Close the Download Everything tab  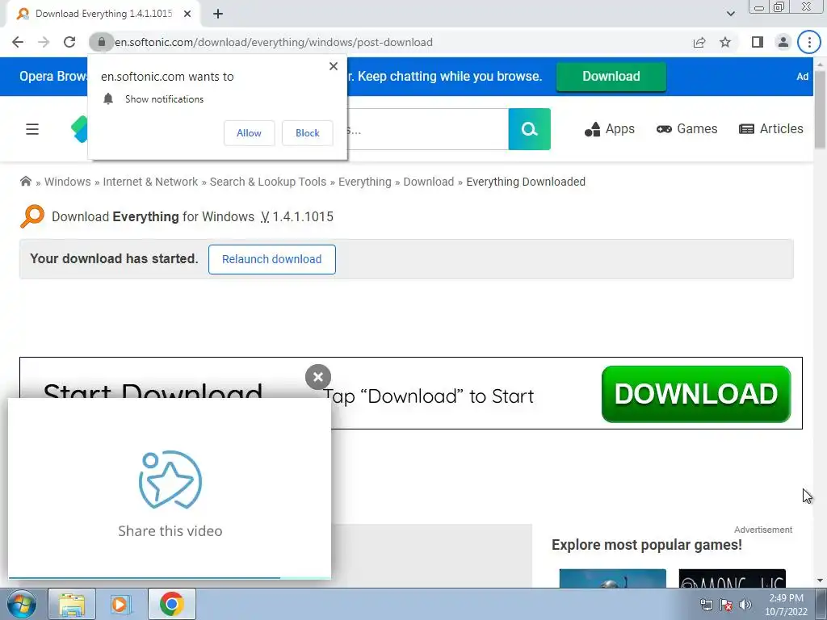click(x=187, y=15)
